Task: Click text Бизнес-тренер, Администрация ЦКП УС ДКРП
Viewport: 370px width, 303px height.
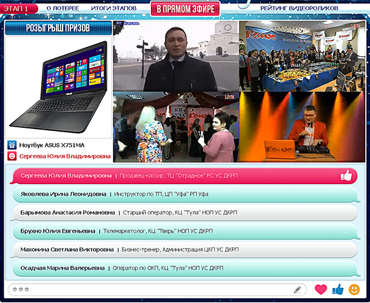Action: point(180,250)
